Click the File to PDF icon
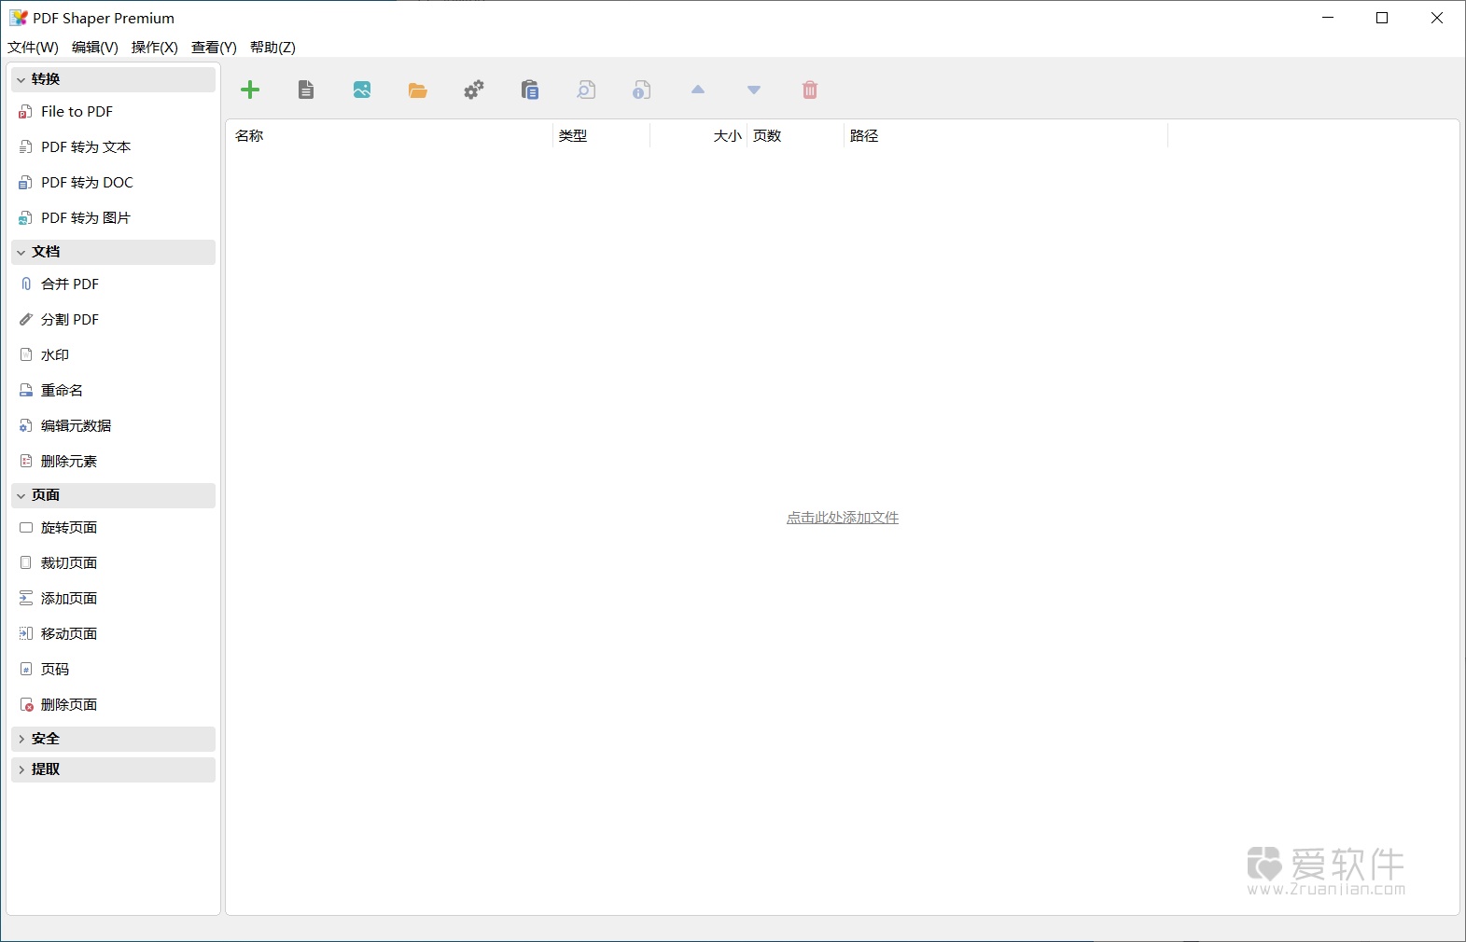 click(26, 112)
